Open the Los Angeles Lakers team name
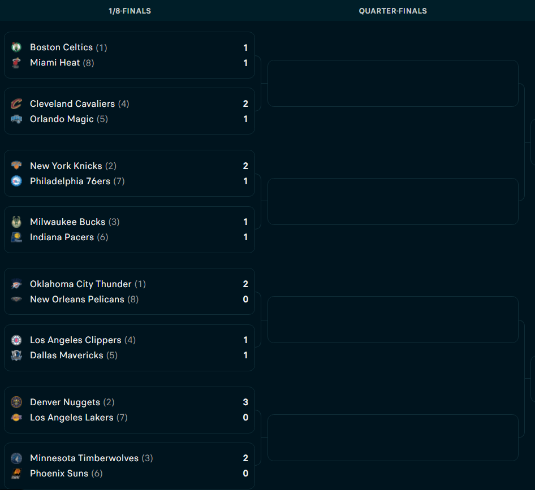 [72, 417]
